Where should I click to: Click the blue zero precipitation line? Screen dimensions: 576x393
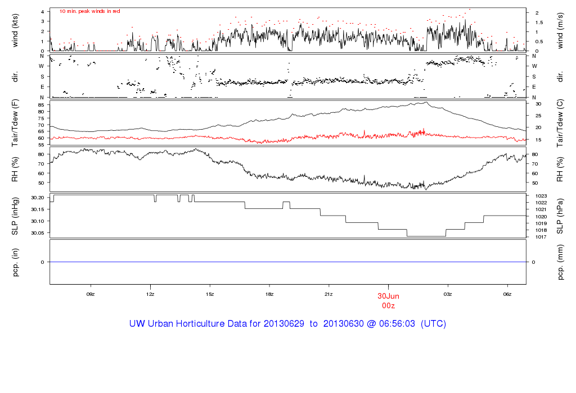click(288, 262)
